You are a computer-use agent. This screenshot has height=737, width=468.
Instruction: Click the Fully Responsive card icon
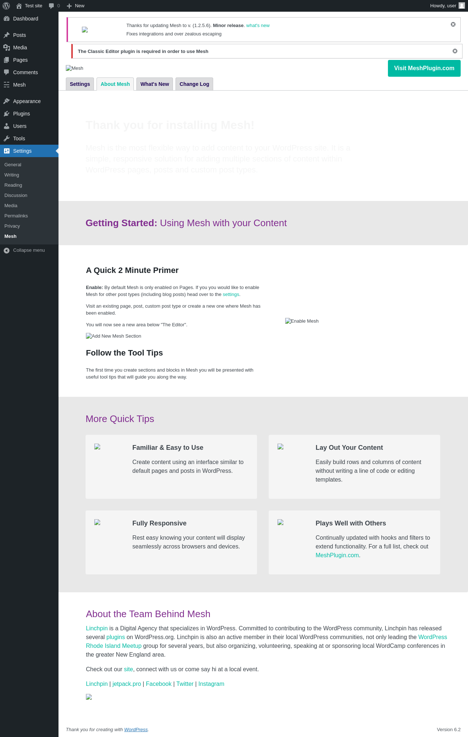(x=97, y=522)
